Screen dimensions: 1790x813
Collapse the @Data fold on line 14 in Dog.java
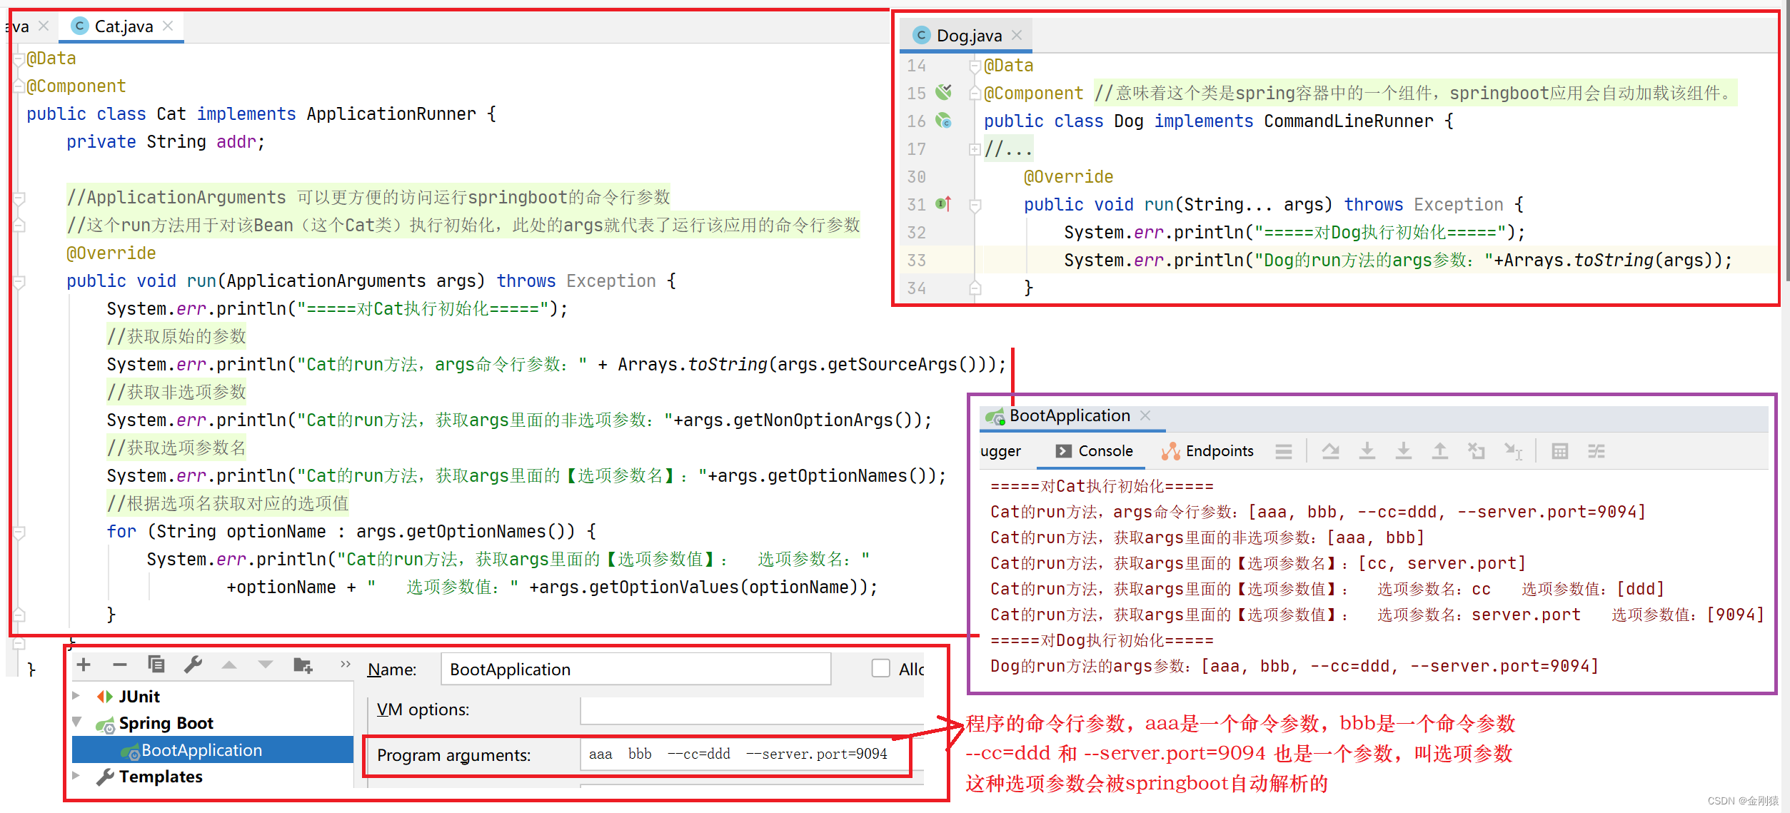[975, 66]
